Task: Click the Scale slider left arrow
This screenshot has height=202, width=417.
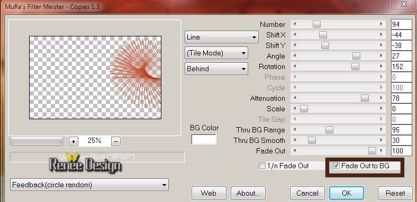Action: point(294,109)
